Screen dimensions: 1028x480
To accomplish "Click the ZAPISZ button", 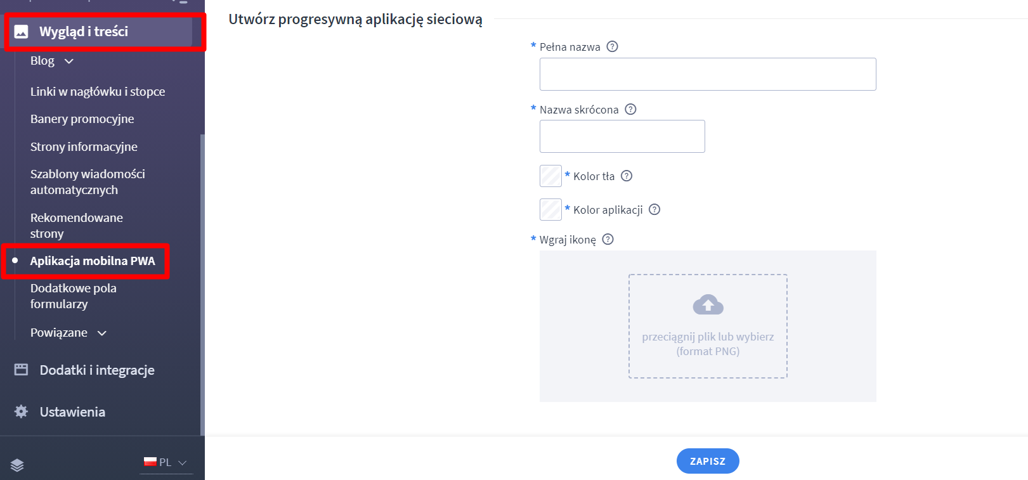I will coord(708,461).
